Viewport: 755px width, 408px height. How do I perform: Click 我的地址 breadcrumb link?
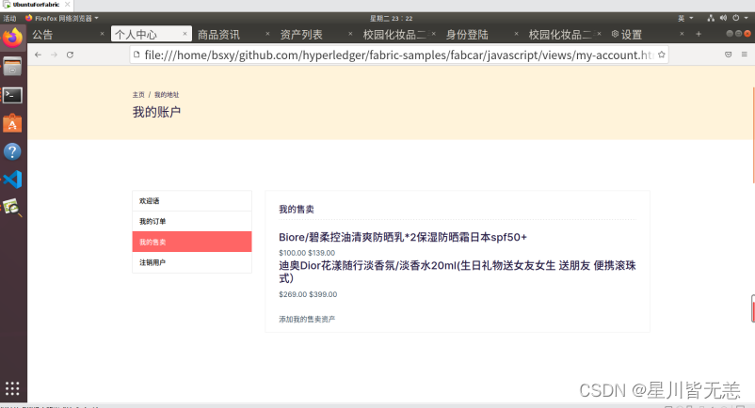(x=166, y=95)
